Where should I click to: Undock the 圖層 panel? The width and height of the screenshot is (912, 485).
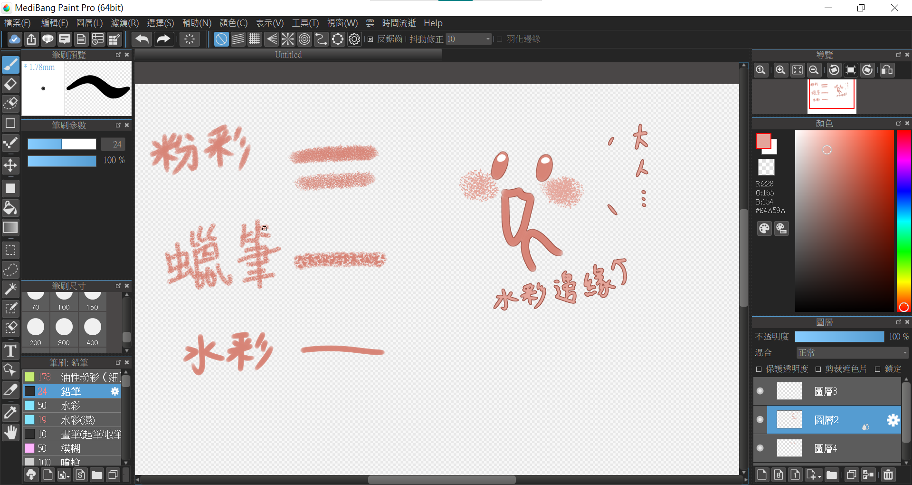(x=899, y=322)
